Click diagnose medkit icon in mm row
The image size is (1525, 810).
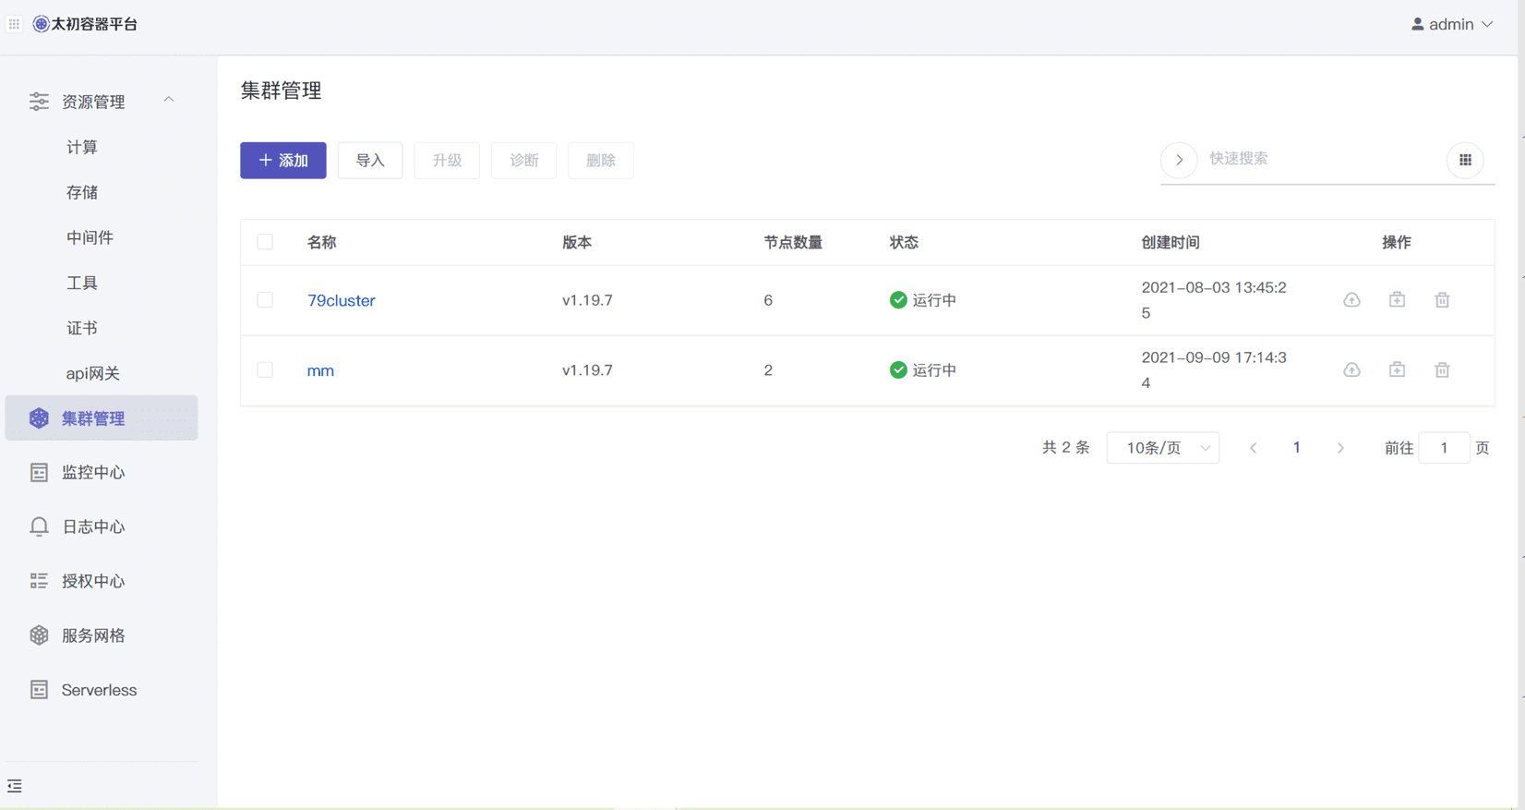(x=1397, y=369)
